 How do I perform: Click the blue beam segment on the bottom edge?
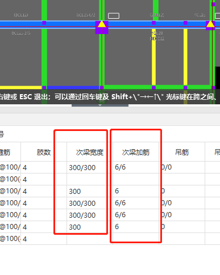tap(73, 87)
